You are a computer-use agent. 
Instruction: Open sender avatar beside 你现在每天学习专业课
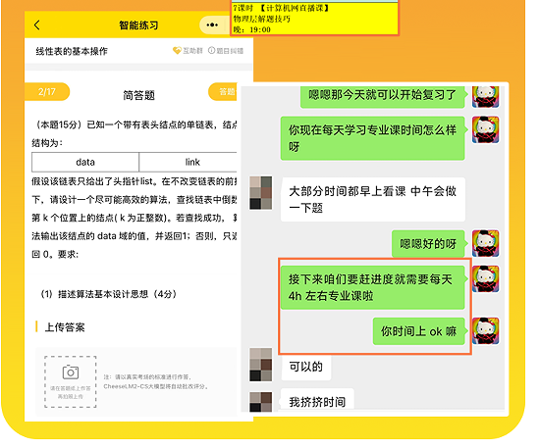pos(485,129)
